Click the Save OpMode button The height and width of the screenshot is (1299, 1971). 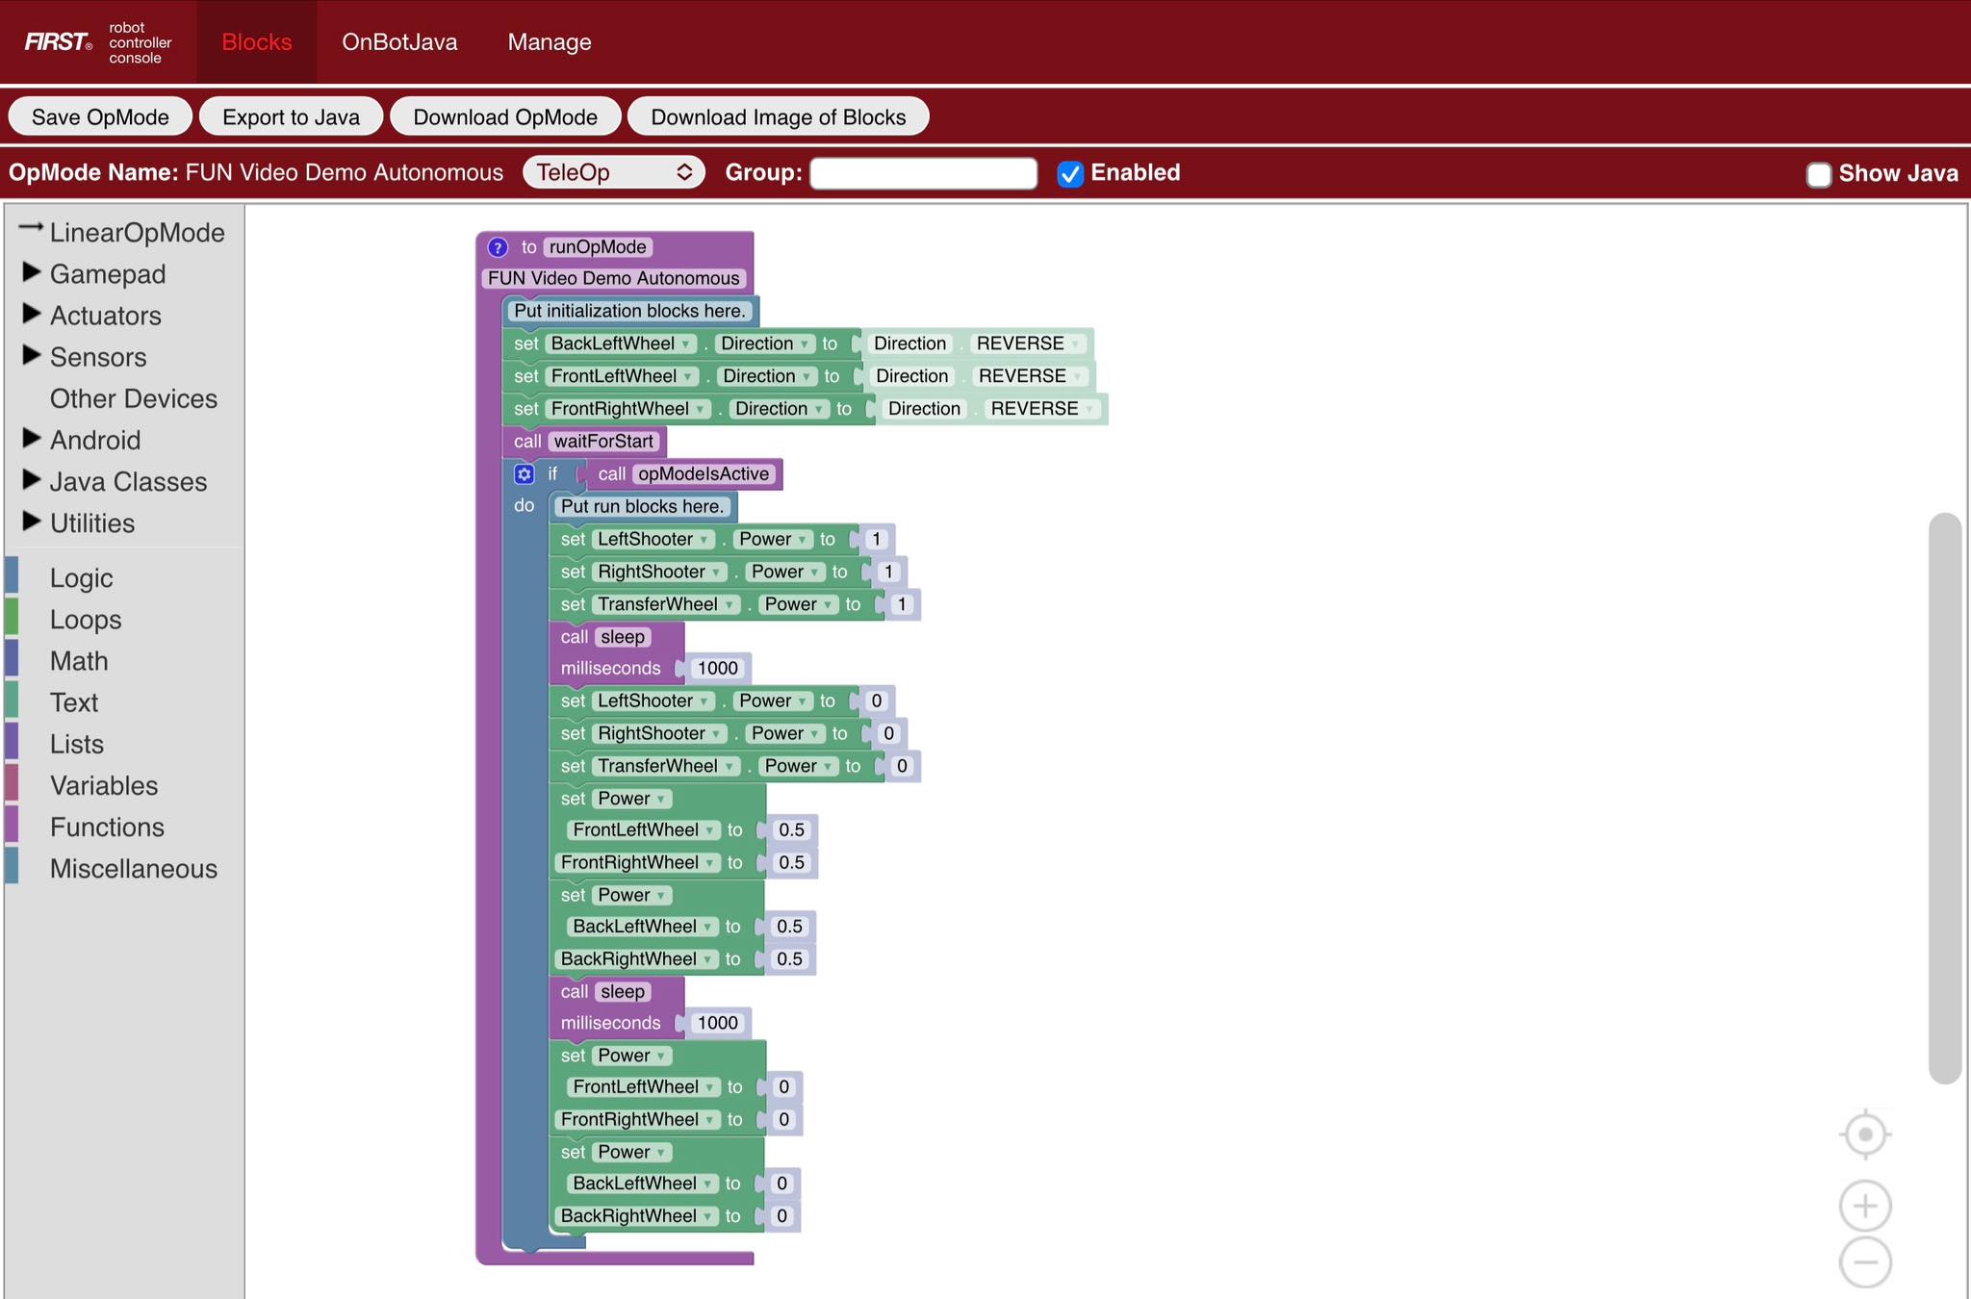tap(100, 116)
